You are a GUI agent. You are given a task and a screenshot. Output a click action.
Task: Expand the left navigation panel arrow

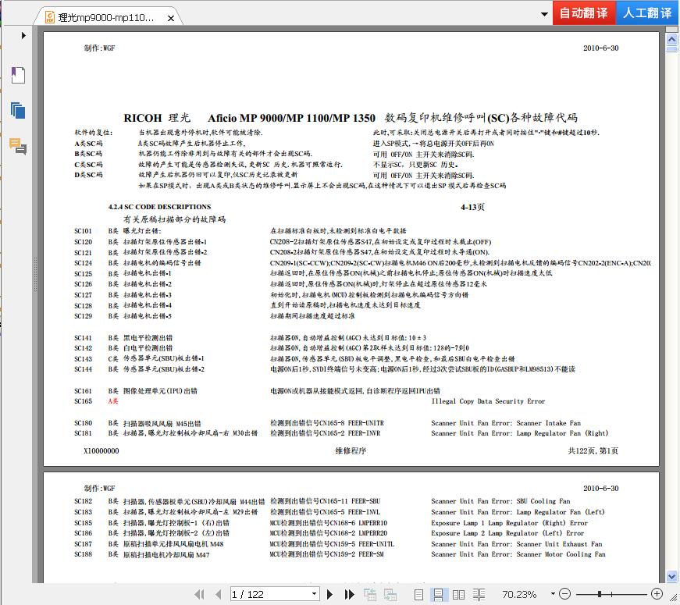tap(23, 36)
